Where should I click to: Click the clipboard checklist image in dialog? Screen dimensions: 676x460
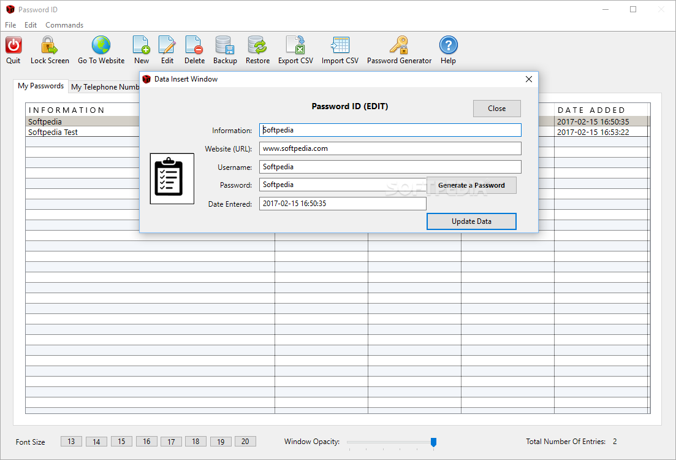click(172, 178)
